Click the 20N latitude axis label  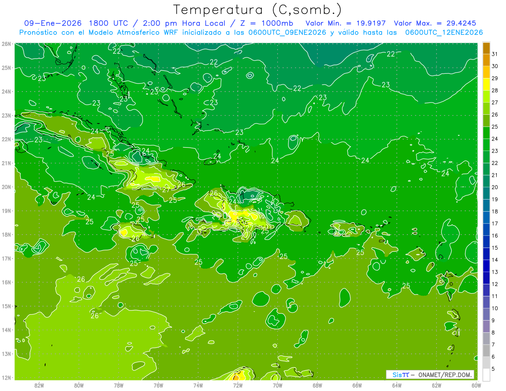pos(6,187)
